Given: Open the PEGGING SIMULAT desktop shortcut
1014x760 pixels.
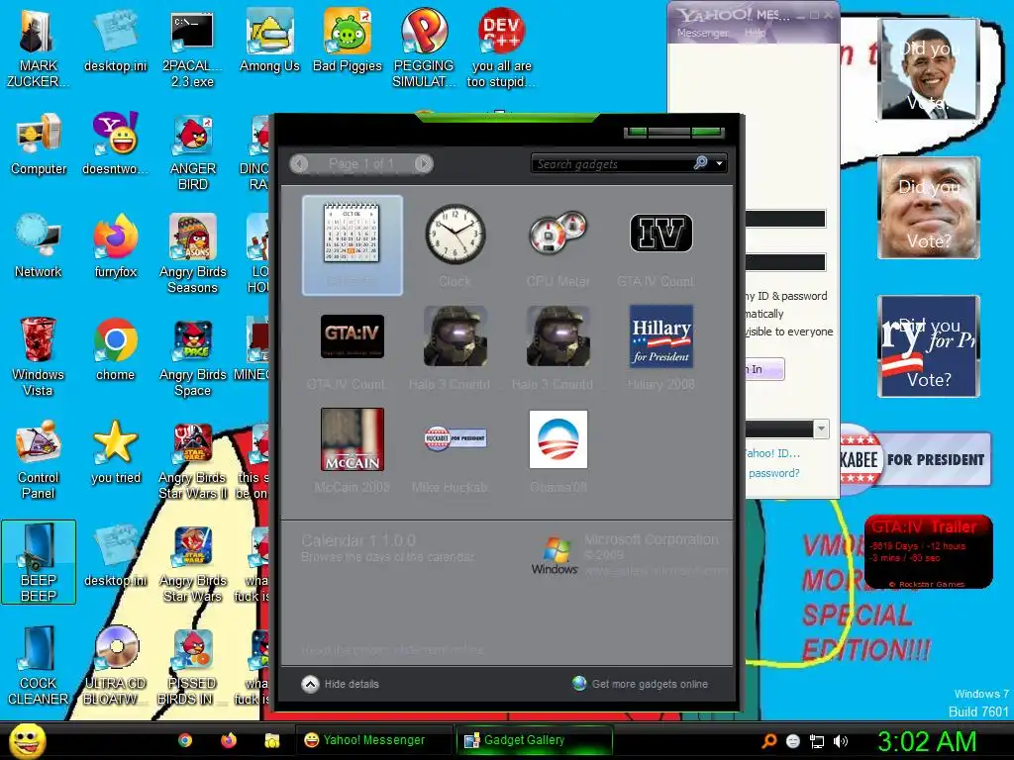Looking at the screenshot, I should click(x=424, y=47).
